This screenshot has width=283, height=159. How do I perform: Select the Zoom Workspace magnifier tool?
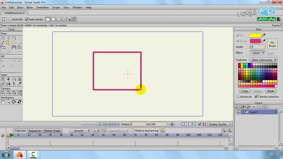tap(8, 102)
